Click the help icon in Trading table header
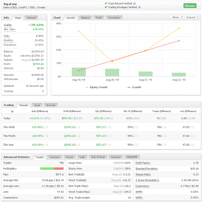 (12, 111)
